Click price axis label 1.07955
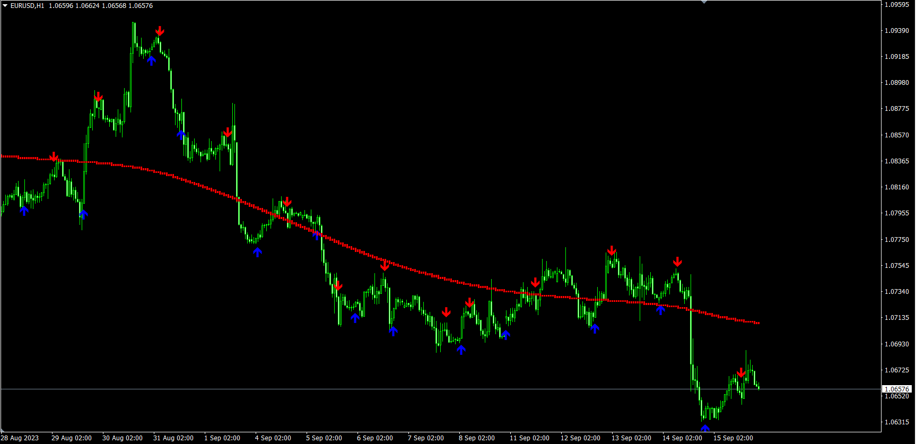The height and width of the screenshot is (444, 916). (x=897, y=213)
